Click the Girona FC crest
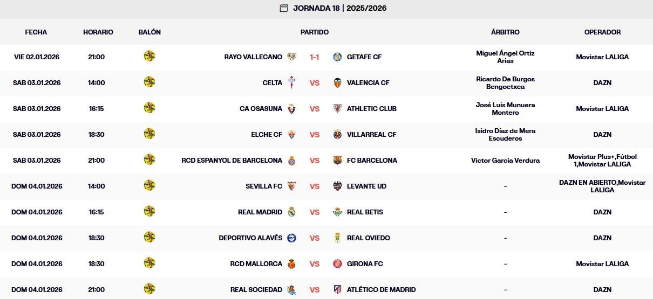Viewport: 653px width, 299px height. click(x=337, y=263)
